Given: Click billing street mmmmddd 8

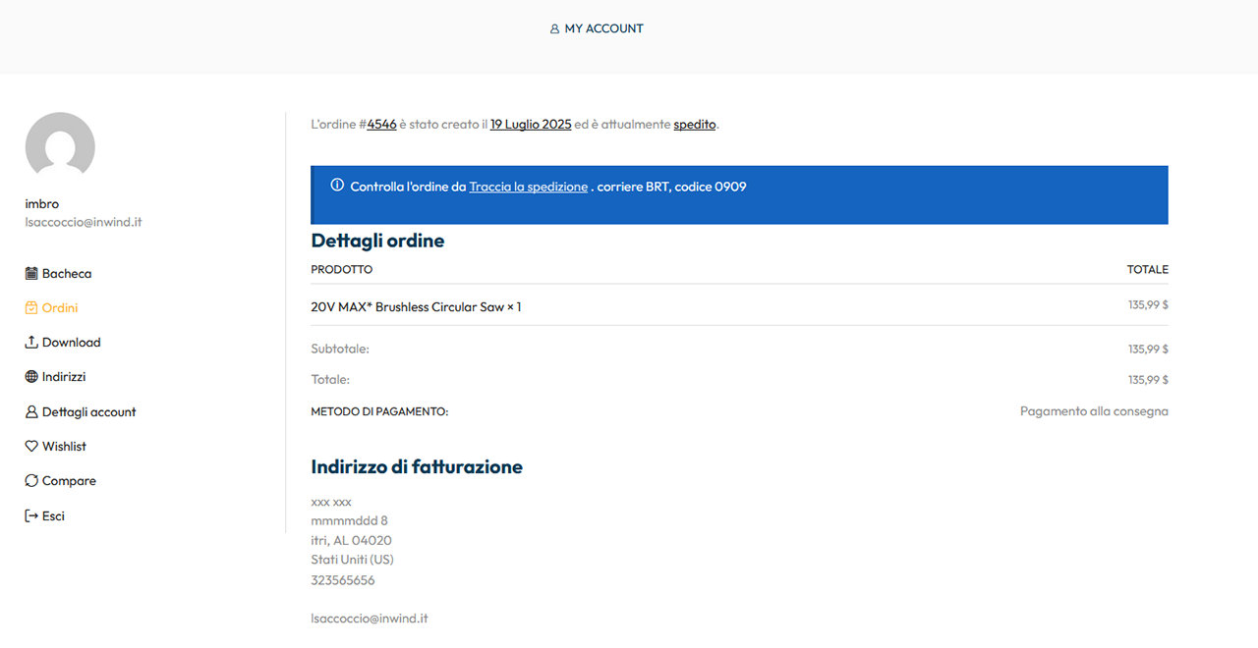Looking at the screenshot, I should (x=349, y=520).
